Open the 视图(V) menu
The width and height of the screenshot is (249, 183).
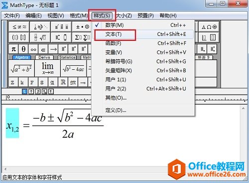click(56, 16)
